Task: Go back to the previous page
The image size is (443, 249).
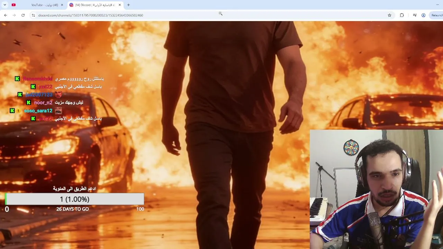Action: pos(6,15)
